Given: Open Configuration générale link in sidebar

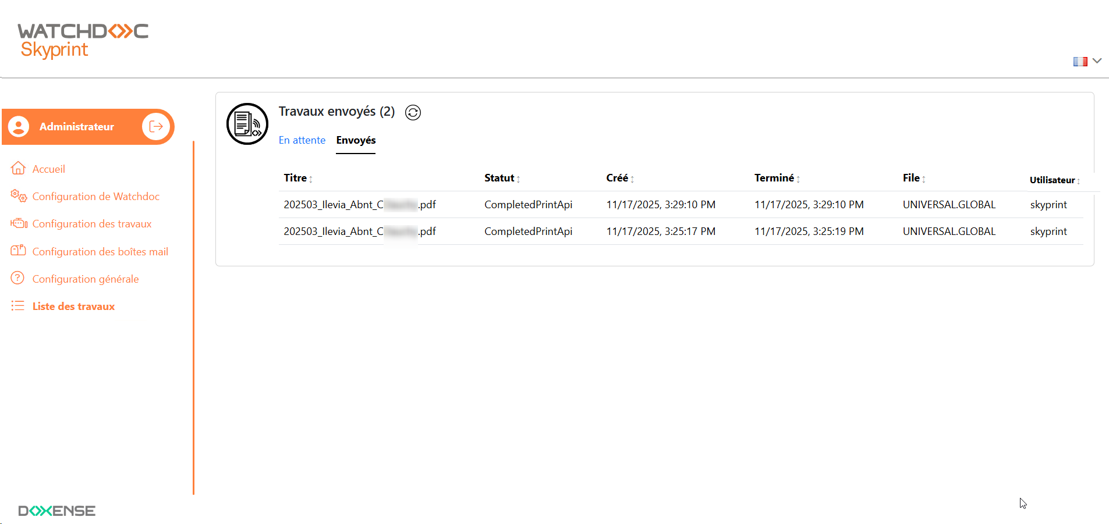Looking at the screenshot, I should 86,279.
